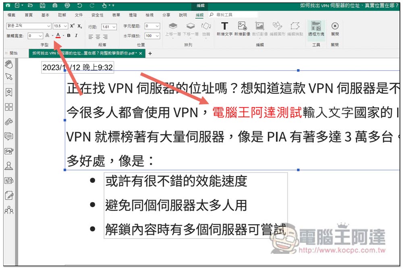Screen dimensions: 403x269
Task: Click the bullet text 或許有很不錯的效能速度
Action: click(x=177, y=181)
